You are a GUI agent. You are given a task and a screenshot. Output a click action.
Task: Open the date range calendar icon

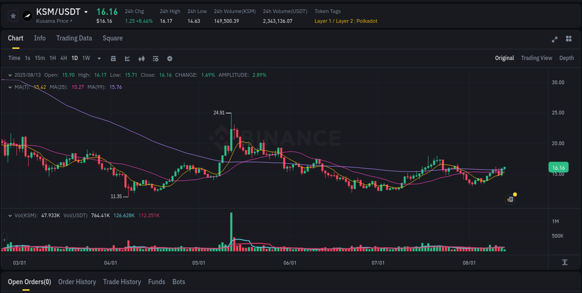pyautogui.click(x=113, y=59)
